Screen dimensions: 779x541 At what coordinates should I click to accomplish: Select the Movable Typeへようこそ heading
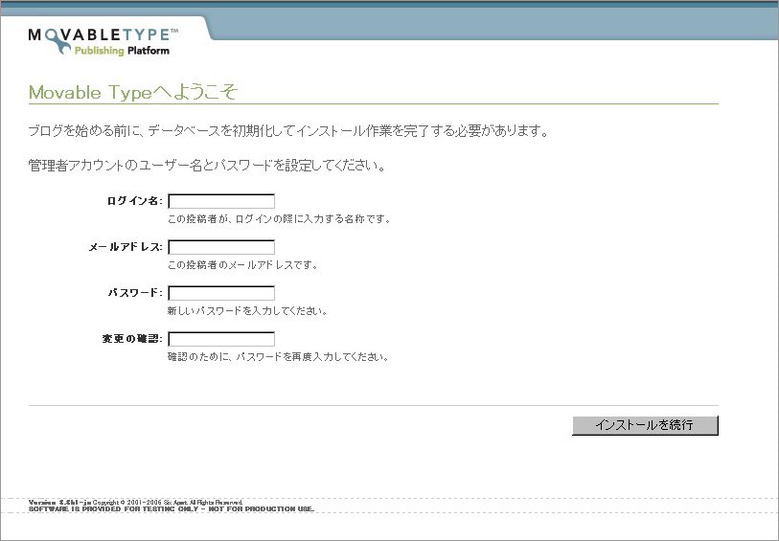[x=133, y=92]
